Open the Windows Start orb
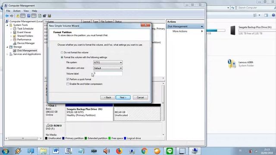This screenshot has height=155, width=276. click(5, 151)
